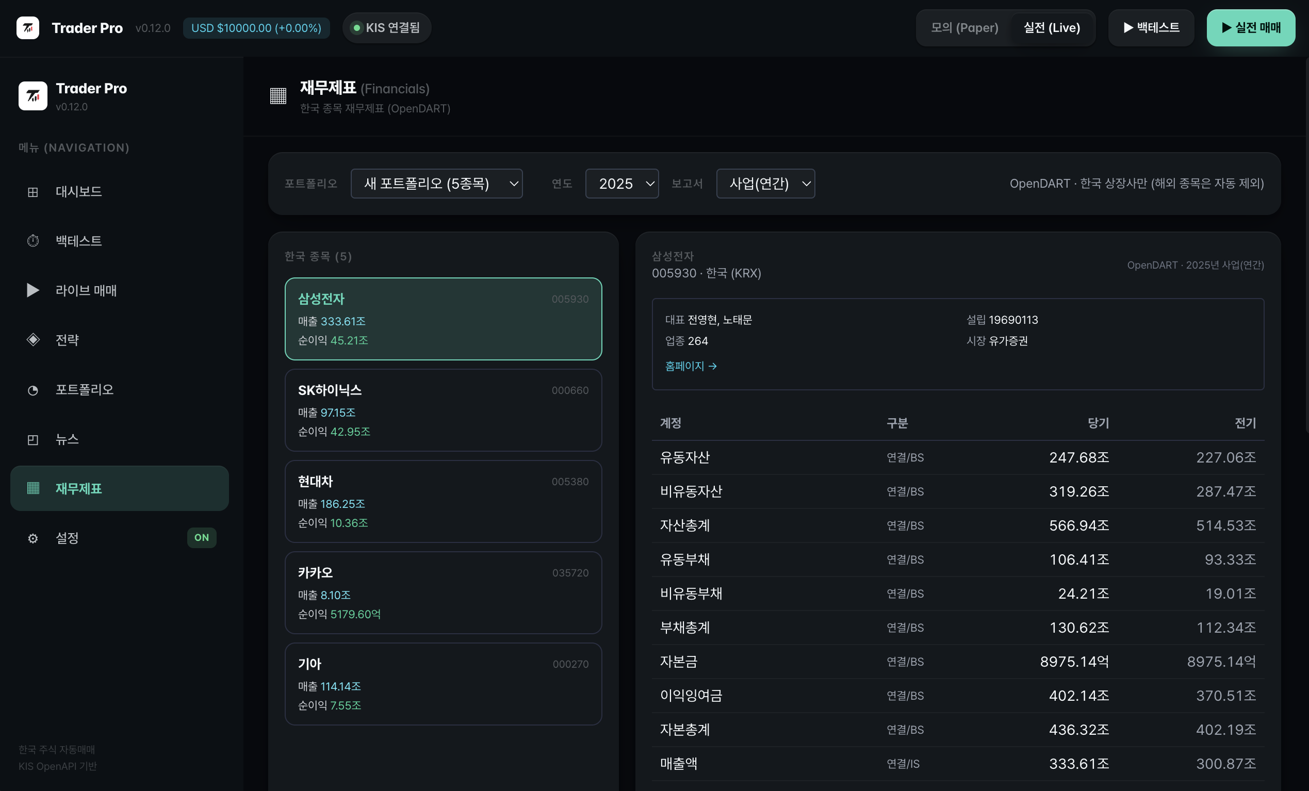Select the 현대차 stock card
1309x791 pixels.
coord(443,502)
